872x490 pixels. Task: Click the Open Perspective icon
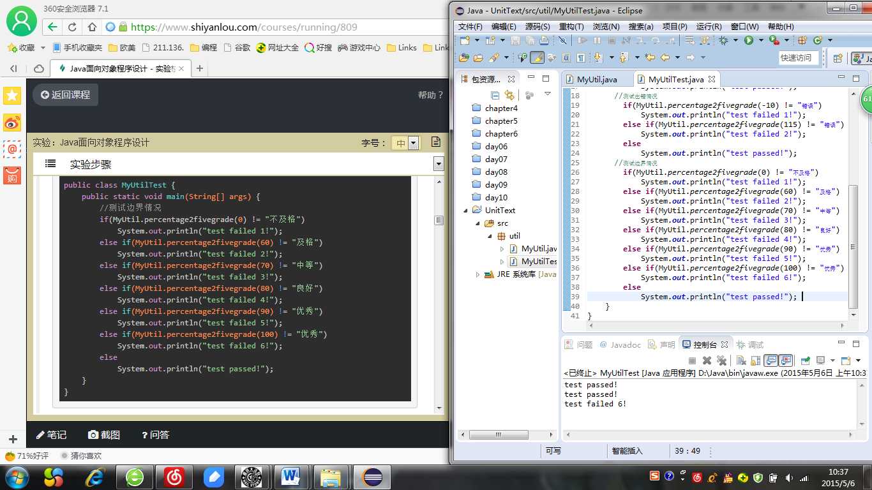[838, 58]
